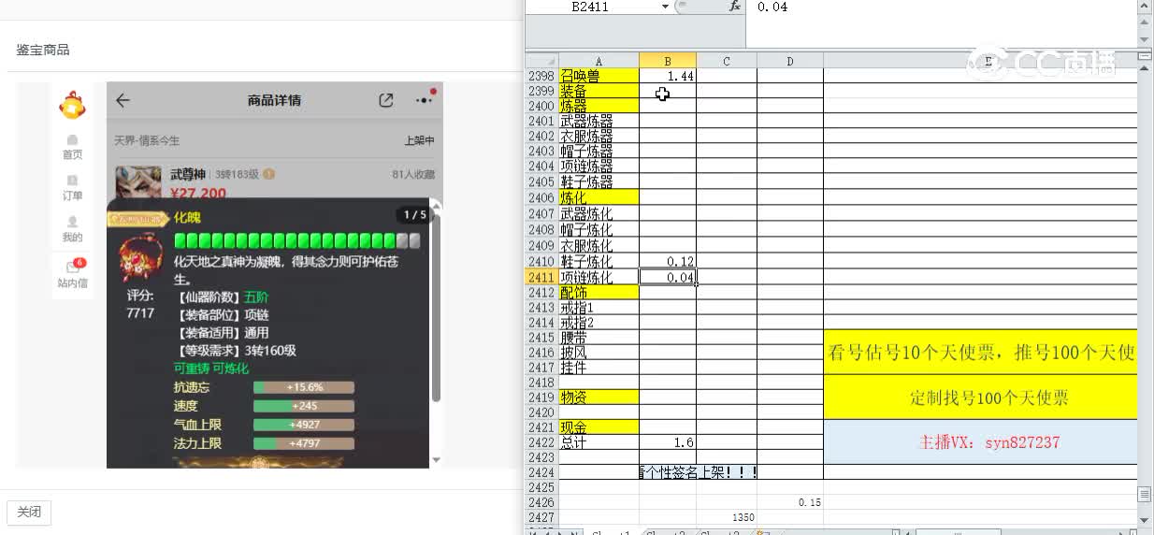1154x535 pixels.
Task: Open the 我的 profile sidebar icon
Action: tap(72, 229)
